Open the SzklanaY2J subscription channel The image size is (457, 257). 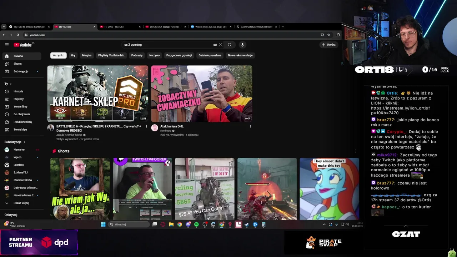pyautogui.click(x=21, y=172)
